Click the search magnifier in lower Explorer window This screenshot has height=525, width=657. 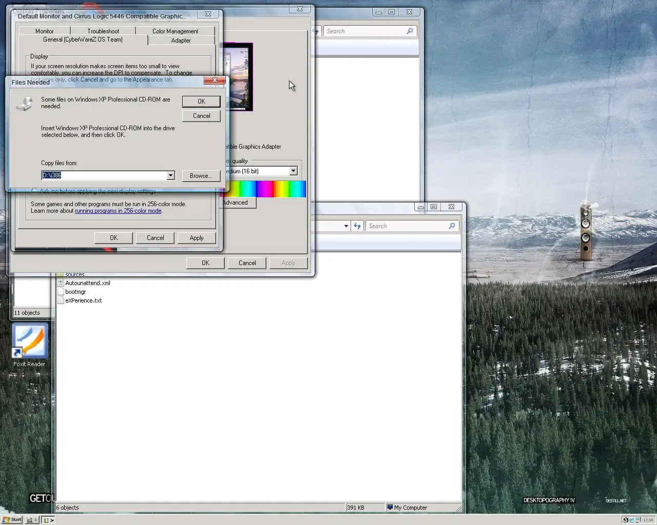tap(452, 226)
